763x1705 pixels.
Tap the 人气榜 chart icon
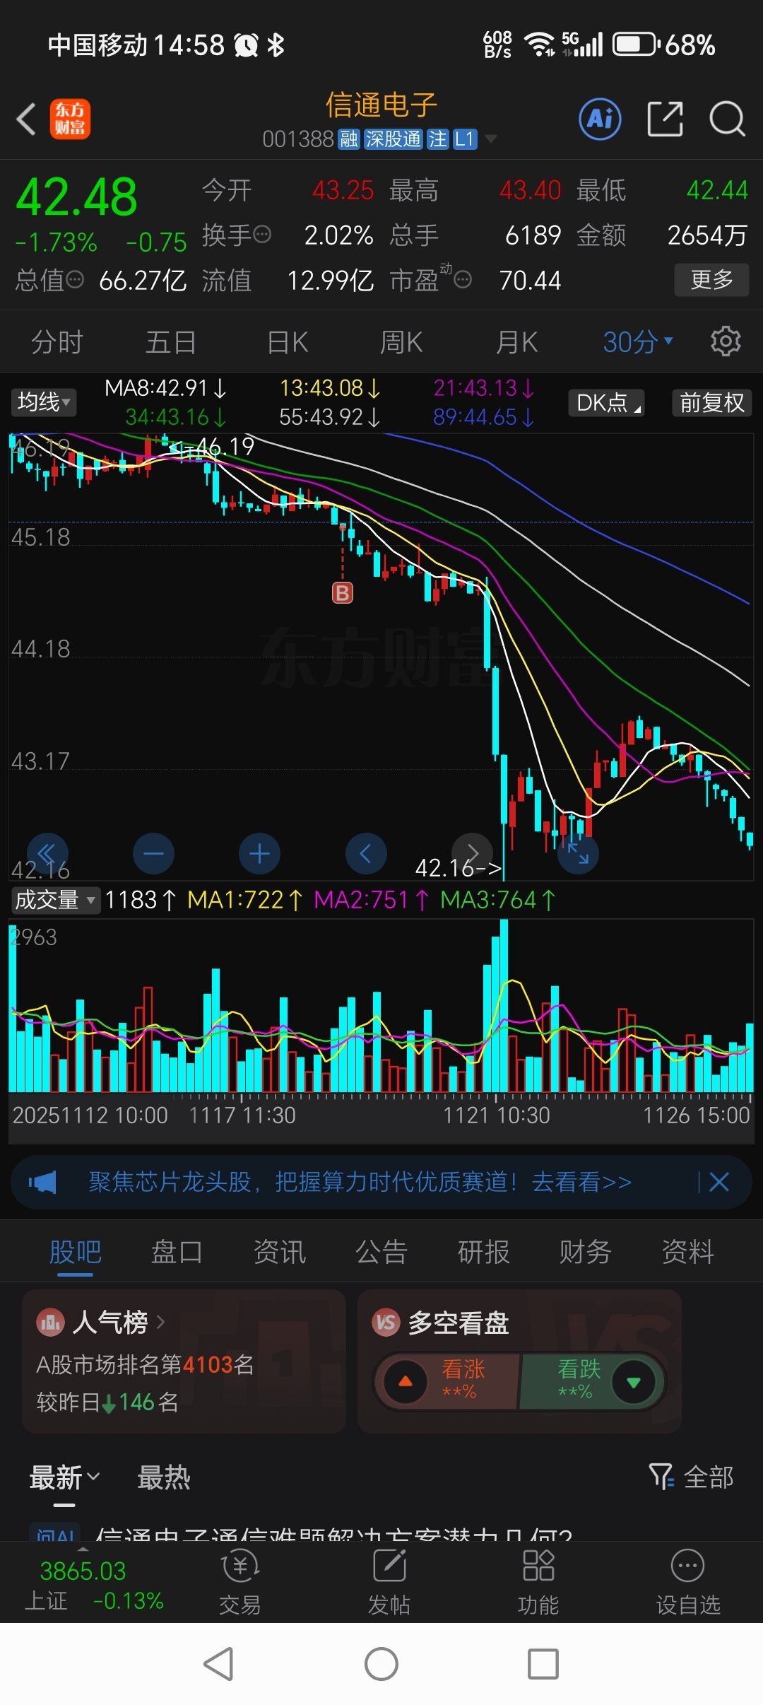50,1322
